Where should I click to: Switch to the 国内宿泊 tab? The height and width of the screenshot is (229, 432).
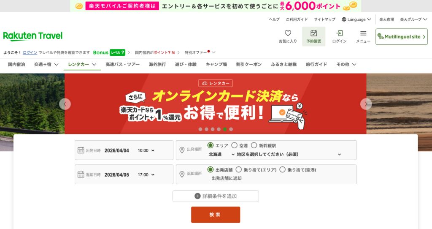16,65
